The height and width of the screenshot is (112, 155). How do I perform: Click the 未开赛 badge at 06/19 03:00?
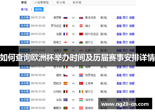click(x=25, y=108)
